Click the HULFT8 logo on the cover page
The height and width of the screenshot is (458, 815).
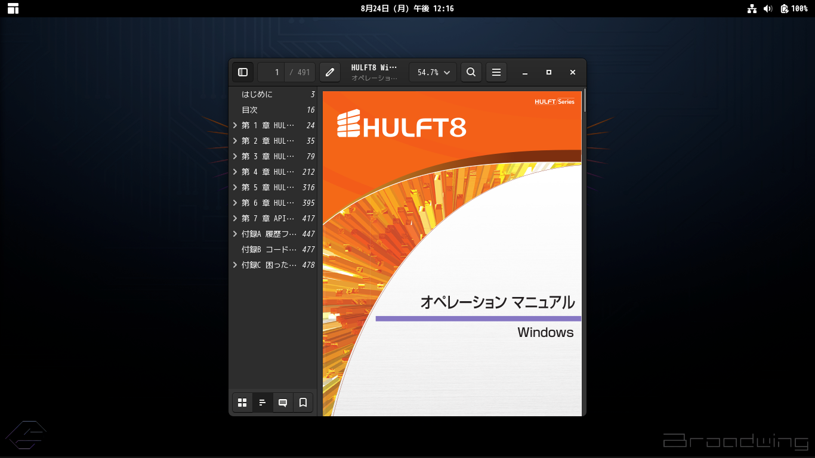coord(402,123)
